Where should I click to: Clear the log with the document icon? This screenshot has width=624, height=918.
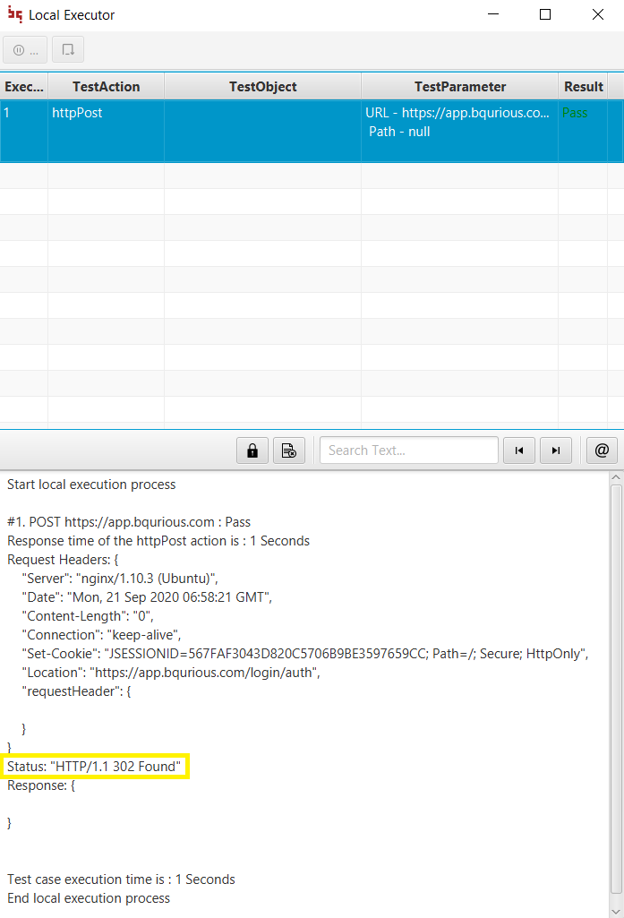pos(289,450)
